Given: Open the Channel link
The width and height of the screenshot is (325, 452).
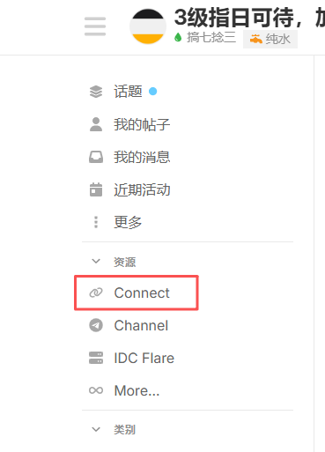Looking at the screenshot, I should point(141,325).
